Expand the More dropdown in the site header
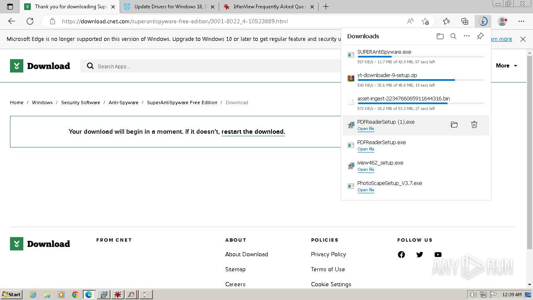Viewport: 533px width, 300px height. point(506,66)
